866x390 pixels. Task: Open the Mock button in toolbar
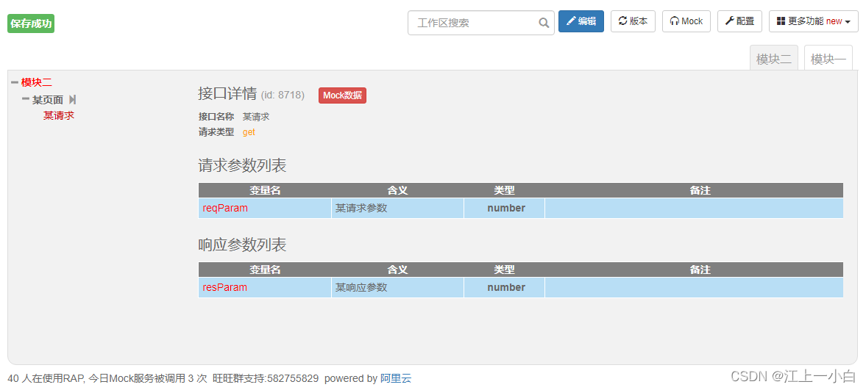686,21
